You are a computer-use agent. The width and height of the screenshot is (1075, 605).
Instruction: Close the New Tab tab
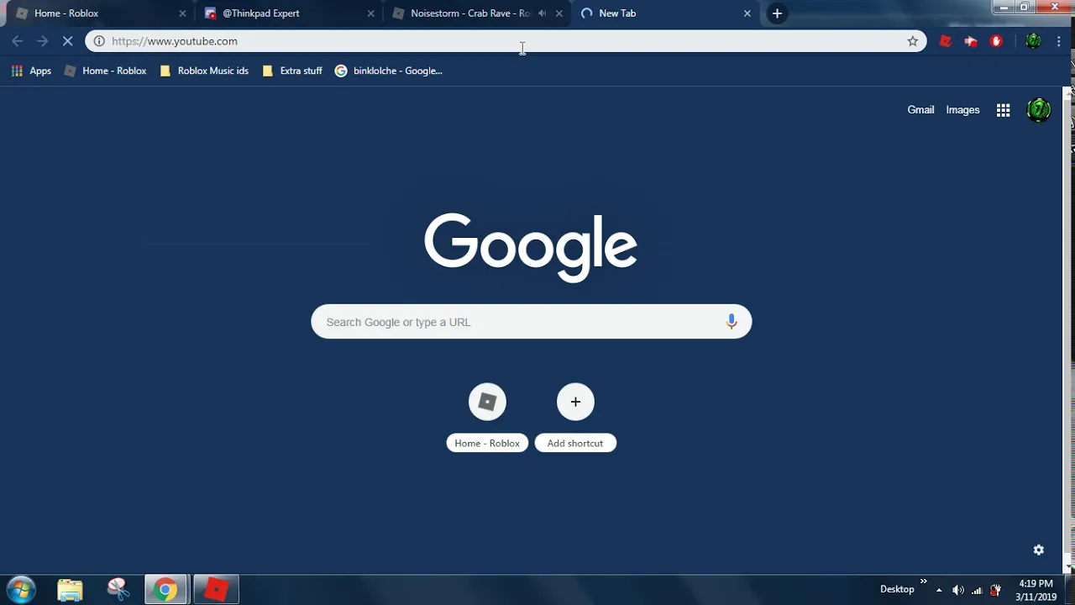pyautogui.click(x=747, y=13)
